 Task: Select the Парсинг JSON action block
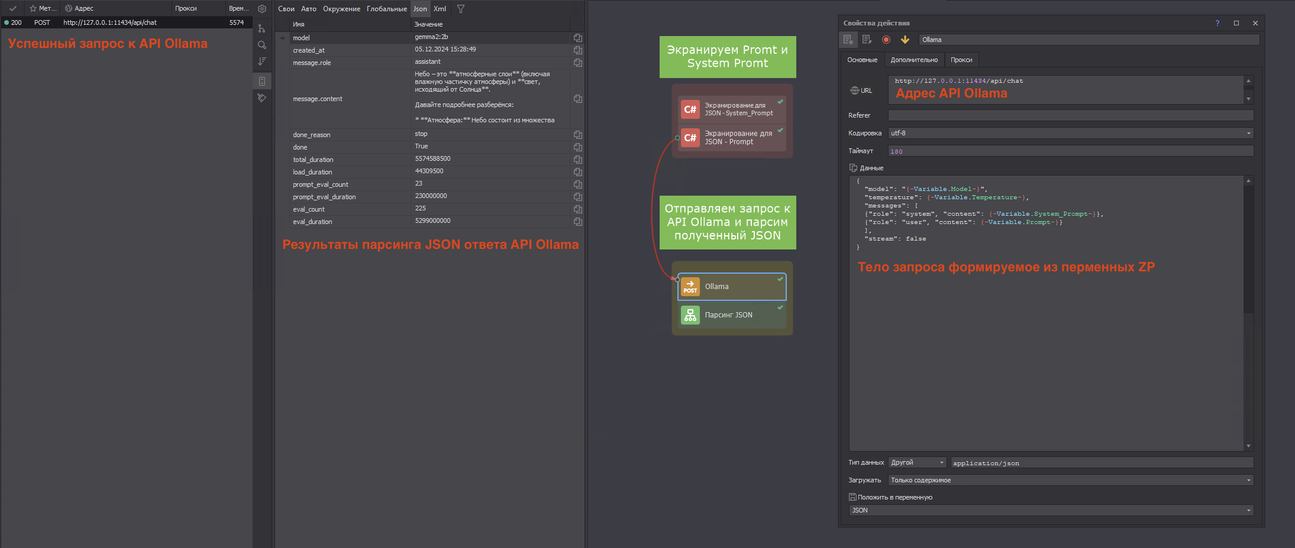[732, 315]
